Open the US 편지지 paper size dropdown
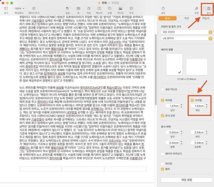The width and height of the screenshot is (214, 187). coord(186,38)
